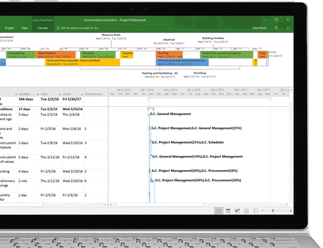Click Tell me what you want to do

80,28
